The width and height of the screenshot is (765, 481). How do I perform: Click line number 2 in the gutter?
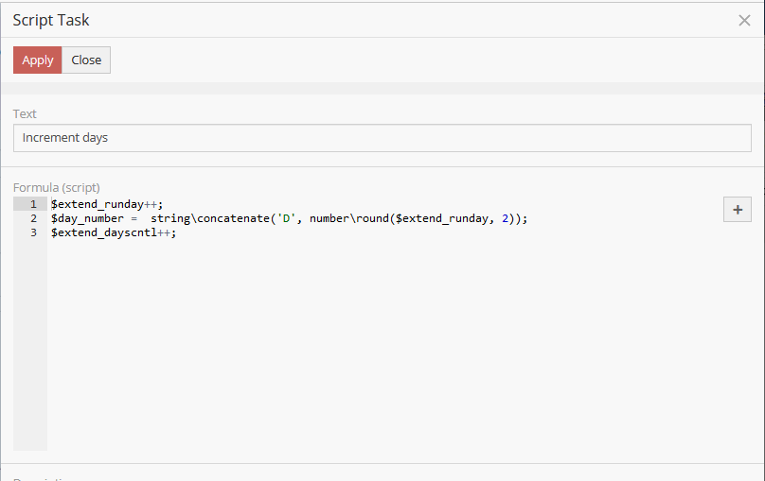pyautogui.click(x=33, y=218)
